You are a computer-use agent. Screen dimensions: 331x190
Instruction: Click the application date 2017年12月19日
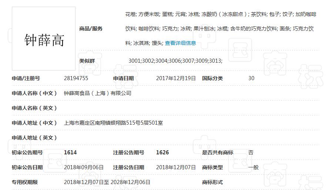(x=176, y=78)
